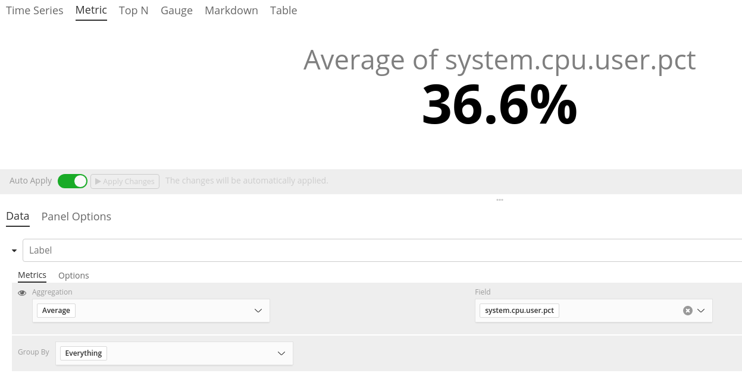The height and width of the screenshot is (389, 742).
Task: Select the Gauge panel type
Action: [176, 10]
